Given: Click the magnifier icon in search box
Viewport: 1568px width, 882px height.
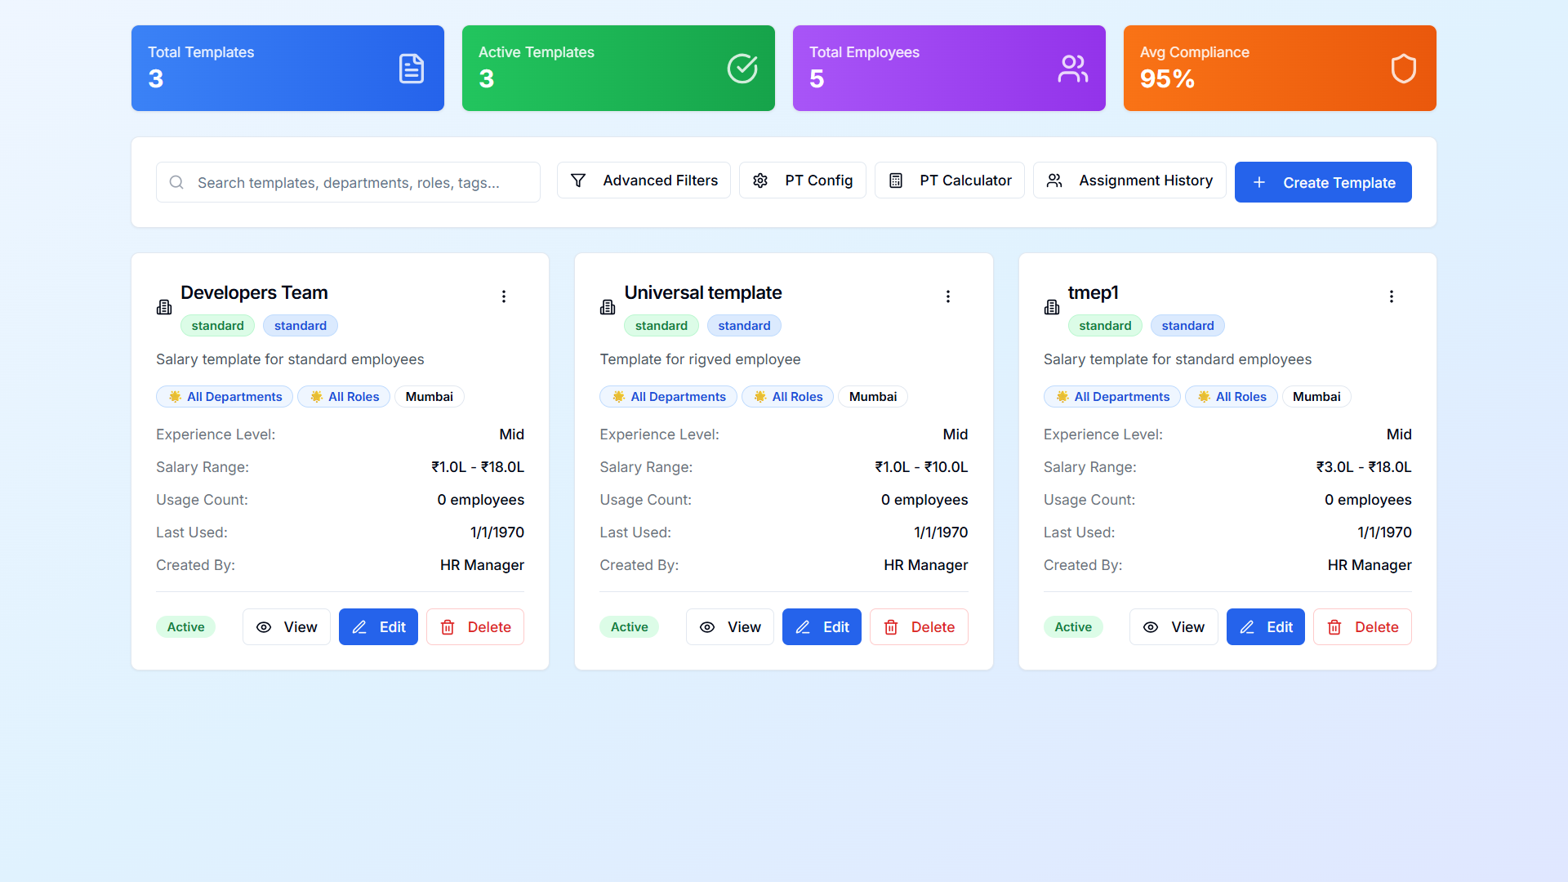Looking at the screenshot, I should click(x=176, y=182).
